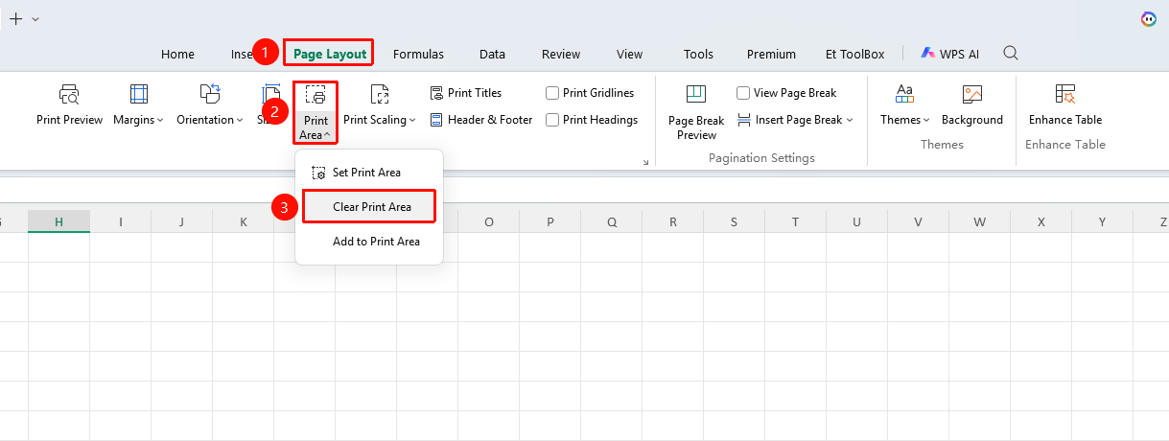Click the colorful assistant icon at the top right

[x=1148, y=18]
